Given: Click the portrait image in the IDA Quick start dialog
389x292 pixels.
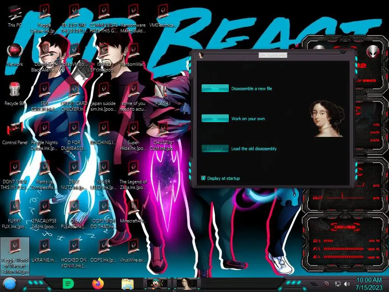Looking at the screenshot, I should [x=327, y=119].
